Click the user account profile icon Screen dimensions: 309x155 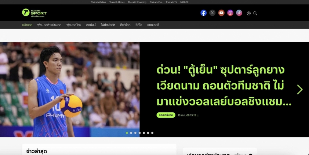tap(249, 13)
